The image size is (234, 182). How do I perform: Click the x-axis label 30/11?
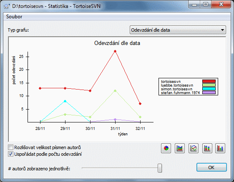tap(90, 129)
